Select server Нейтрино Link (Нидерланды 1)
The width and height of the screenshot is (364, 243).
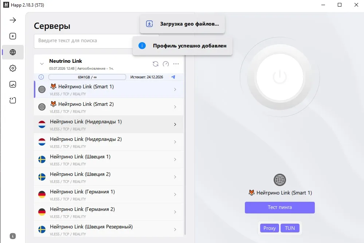coord(109,124)
